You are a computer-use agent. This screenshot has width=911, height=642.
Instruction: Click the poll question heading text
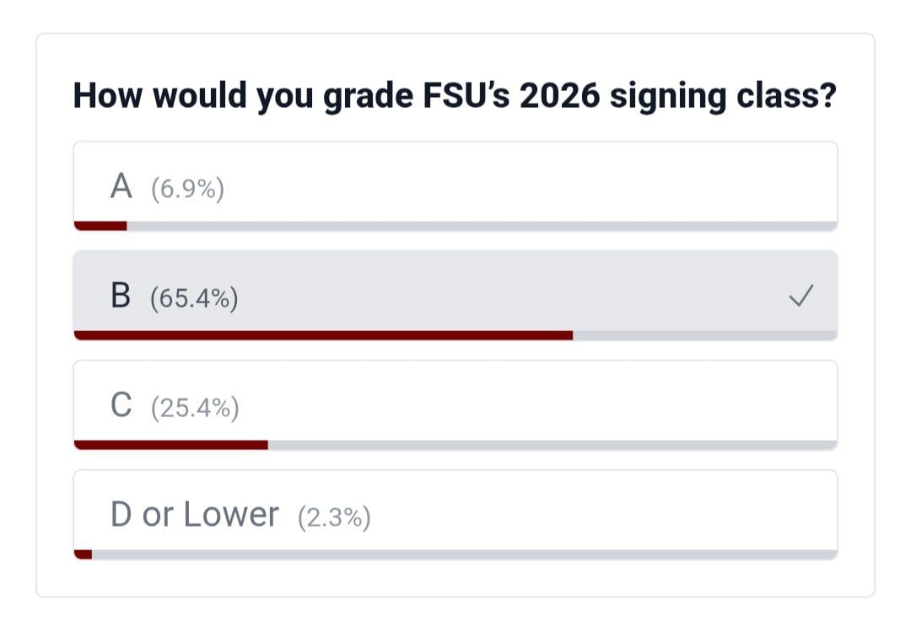tap(455, 96)
